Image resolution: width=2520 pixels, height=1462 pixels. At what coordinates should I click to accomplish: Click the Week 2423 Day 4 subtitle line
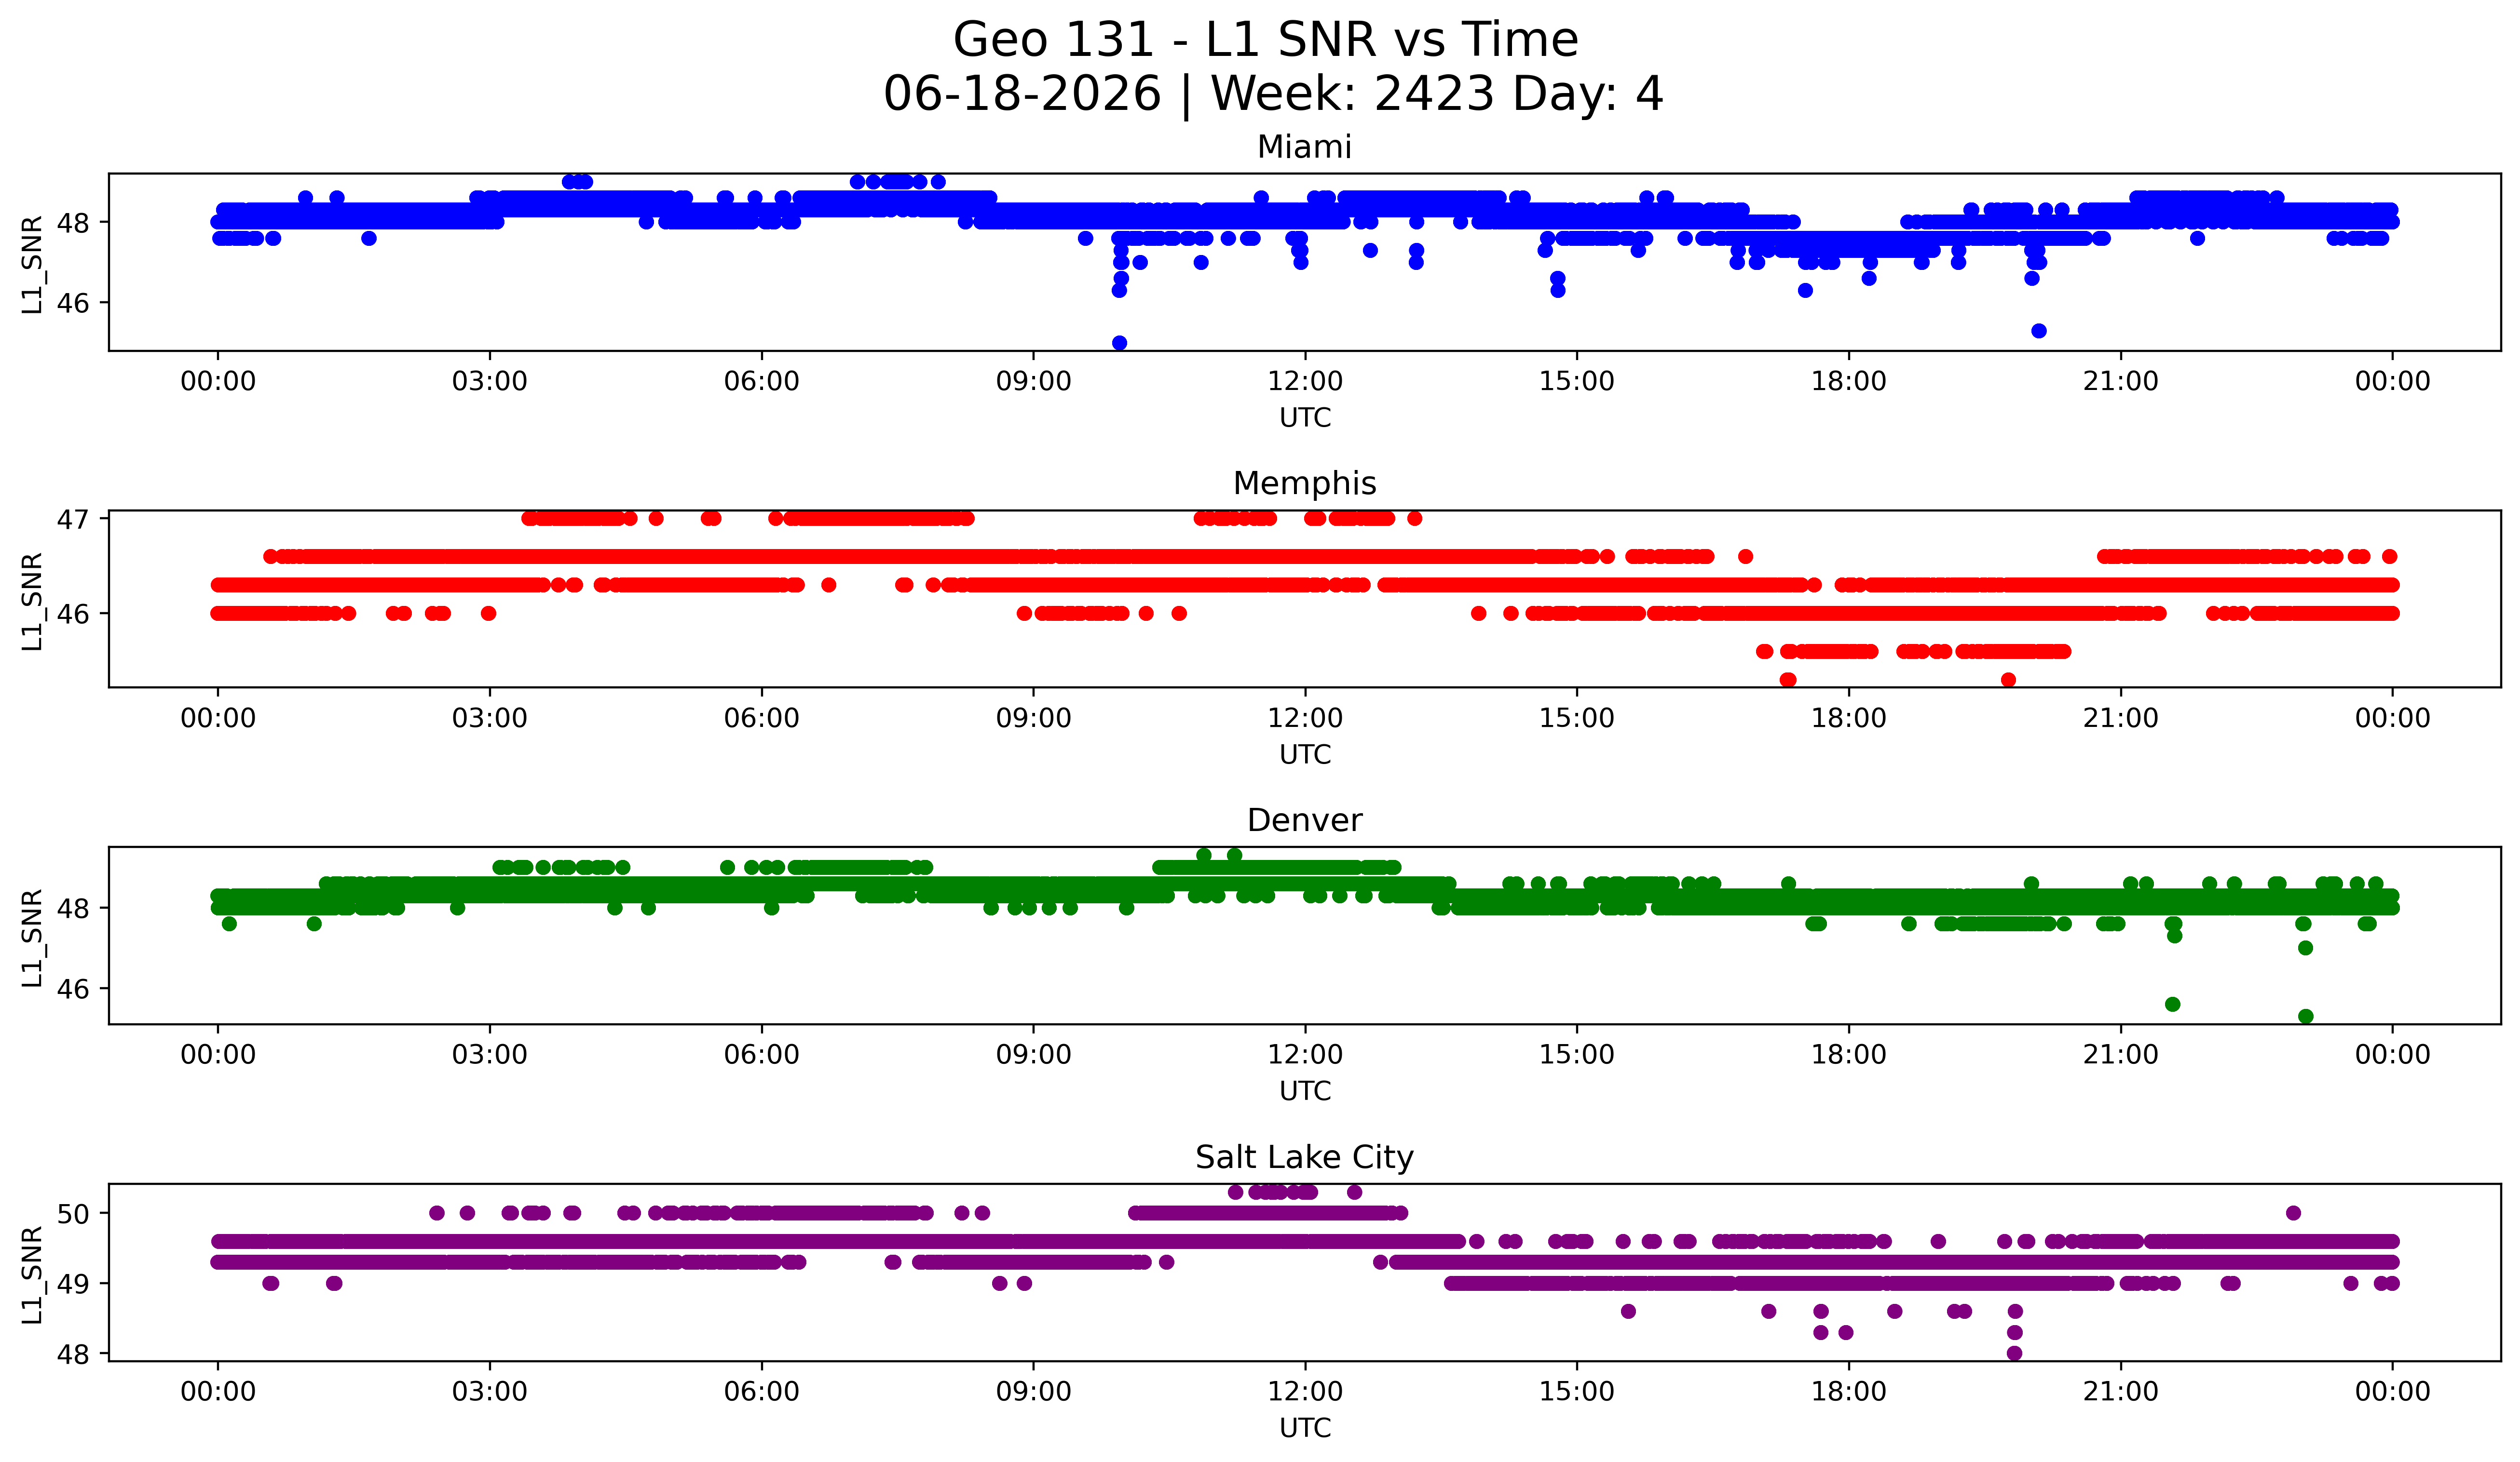[x=1273, y=95]
